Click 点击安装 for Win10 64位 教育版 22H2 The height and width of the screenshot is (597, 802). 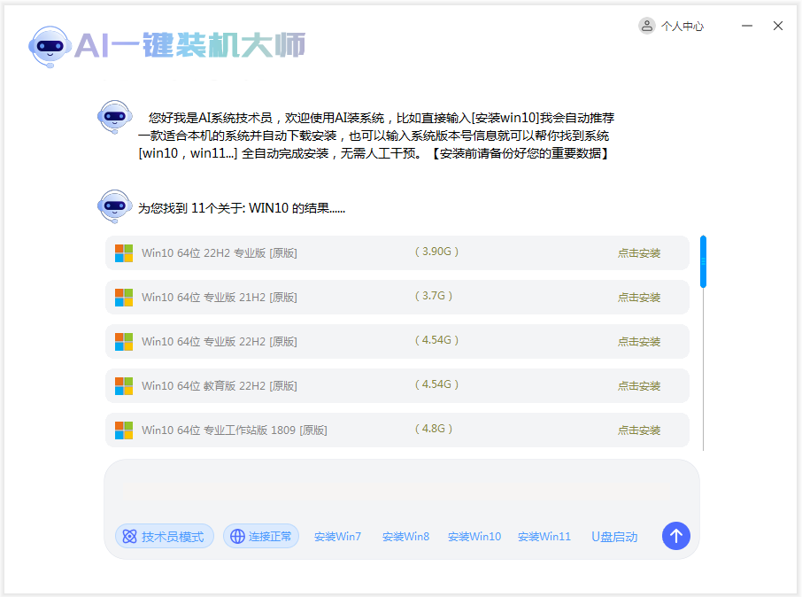[639, 386]
